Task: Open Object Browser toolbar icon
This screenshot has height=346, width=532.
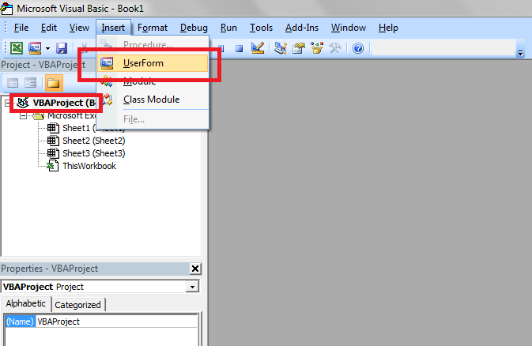Action: (x=317, y=48)
